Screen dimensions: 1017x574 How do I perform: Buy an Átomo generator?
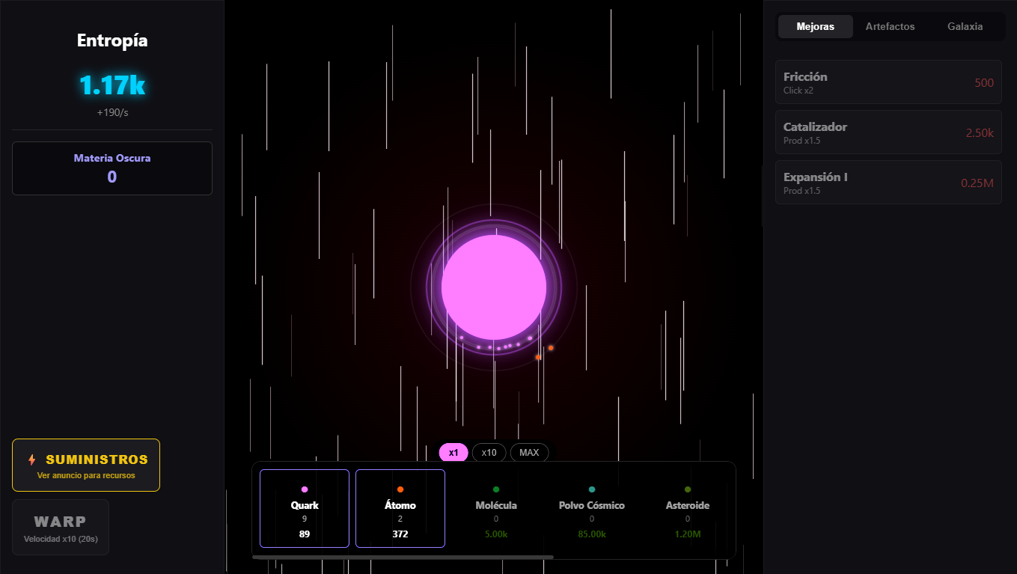pos(400,508)
